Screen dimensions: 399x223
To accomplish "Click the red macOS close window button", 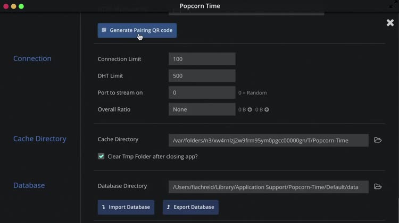I will pos(6,6).
